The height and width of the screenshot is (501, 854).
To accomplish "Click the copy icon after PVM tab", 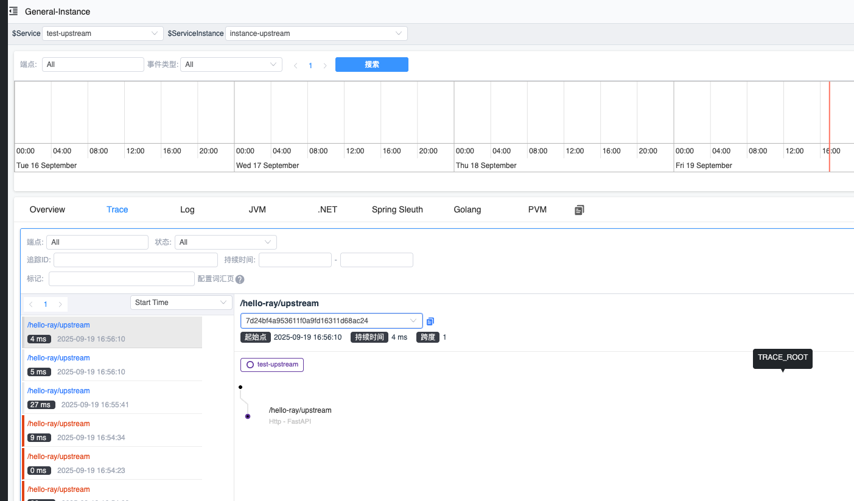I will 579,210.
